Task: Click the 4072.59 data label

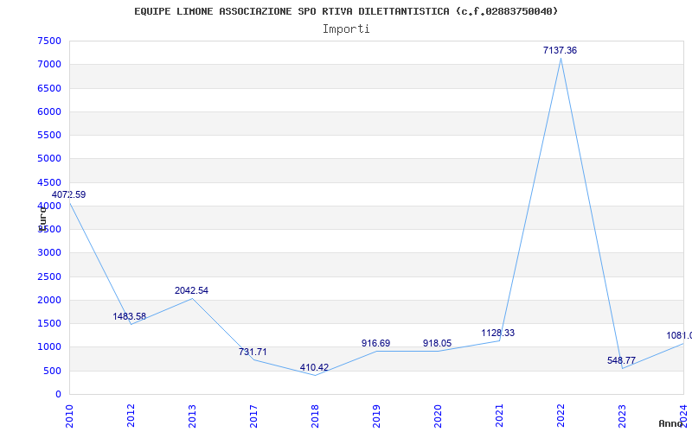Action: click(x=68, y=194)
